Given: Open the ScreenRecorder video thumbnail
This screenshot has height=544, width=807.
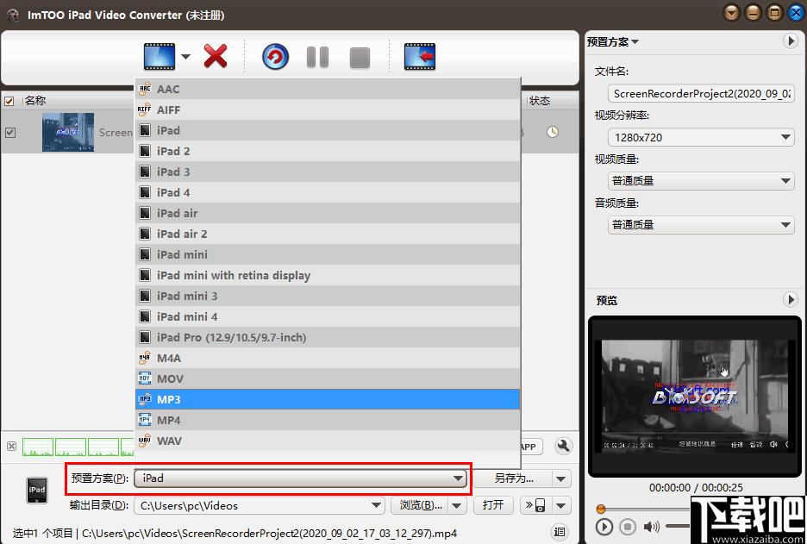Looking at the screenshot, I should pos(68,132).
